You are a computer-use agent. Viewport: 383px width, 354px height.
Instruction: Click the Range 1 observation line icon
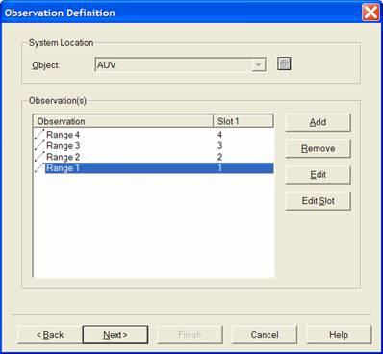coord(39,167)
